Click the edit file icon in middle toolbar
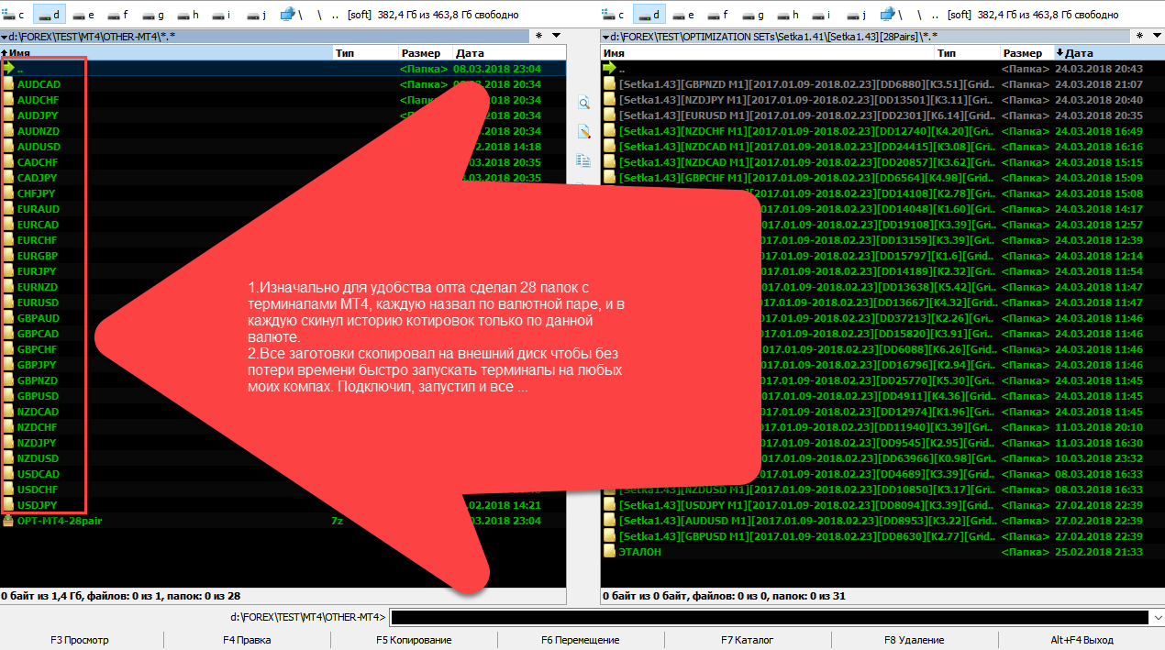This screenshot has width=1165, height=650. [x=583, y=132]
